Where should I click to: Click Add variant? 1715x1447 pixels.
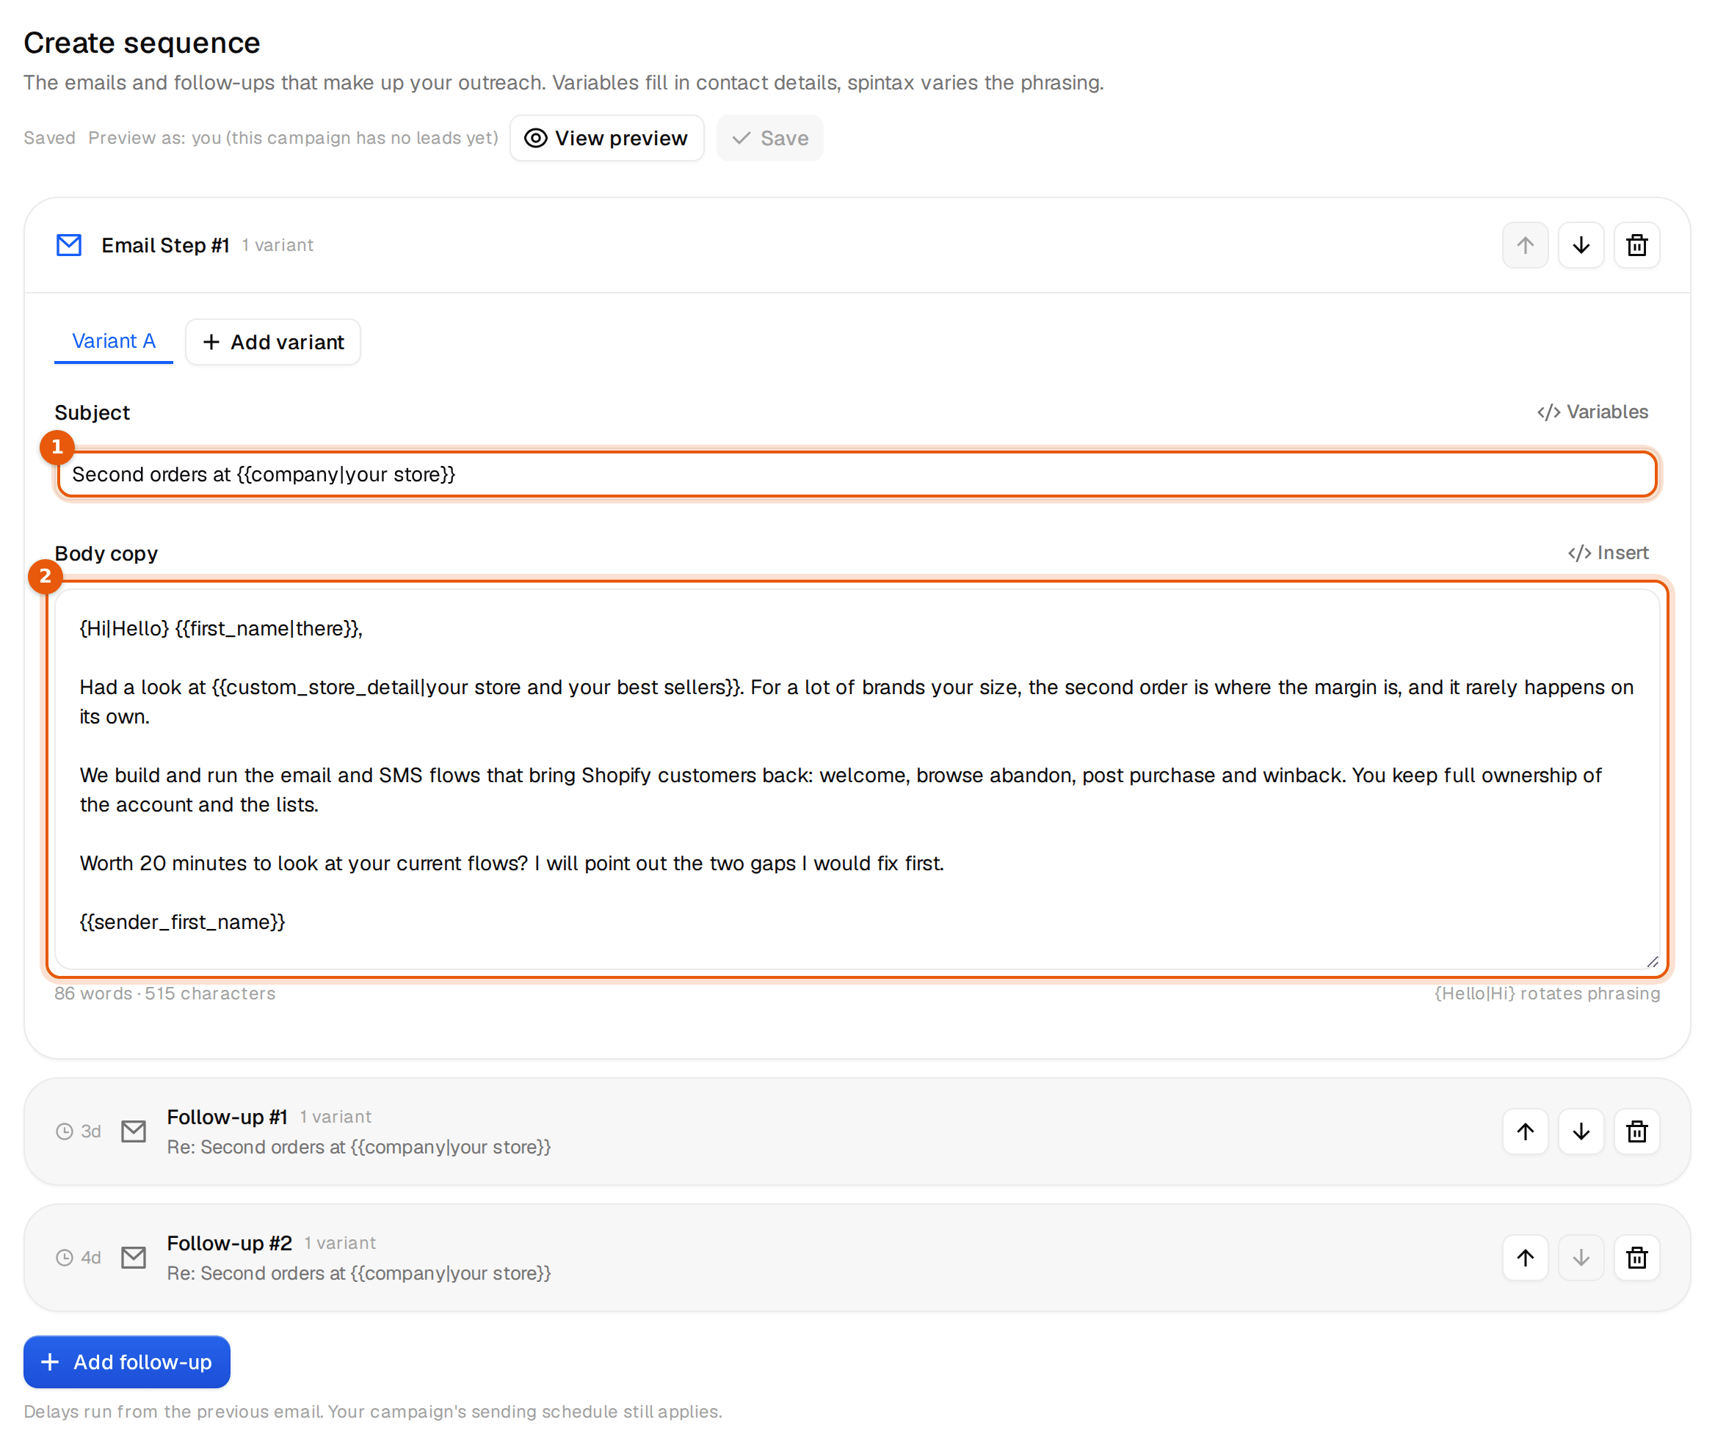click(272, 342)
